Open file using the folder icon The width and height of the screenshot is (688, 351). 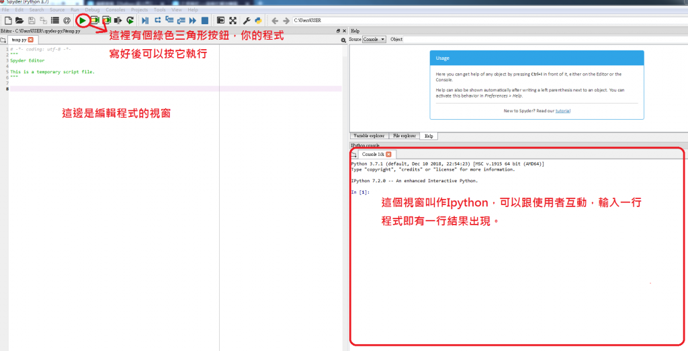click(19, 20)
